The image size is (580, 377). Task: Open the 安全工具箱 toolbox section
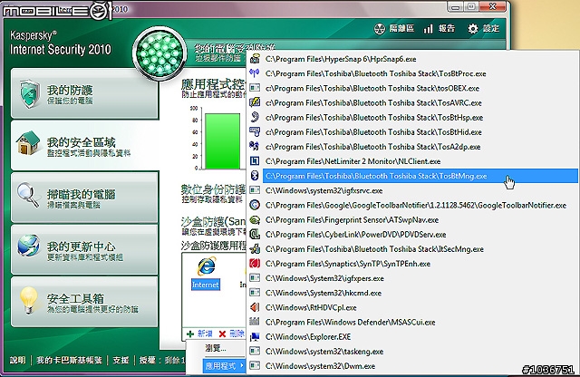tap(84, 302)
